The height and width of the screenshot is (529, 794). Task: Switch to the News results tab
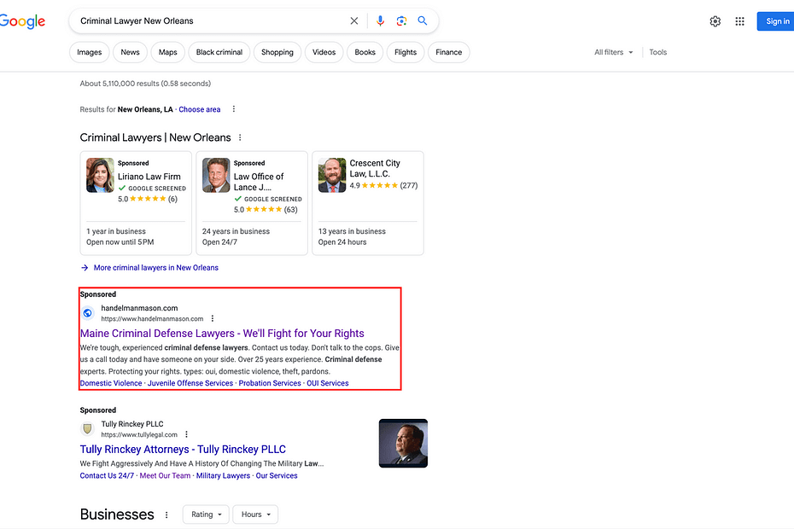(130, 52)
